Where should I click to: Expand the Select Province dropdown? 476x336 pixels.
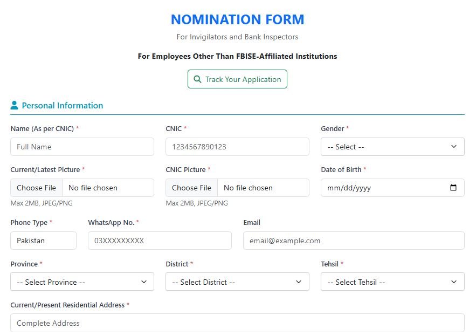coord(82,282)
